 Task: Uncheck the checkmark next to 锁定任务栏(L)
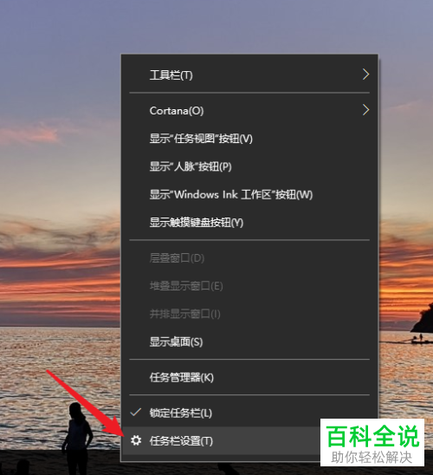point(136,412)
